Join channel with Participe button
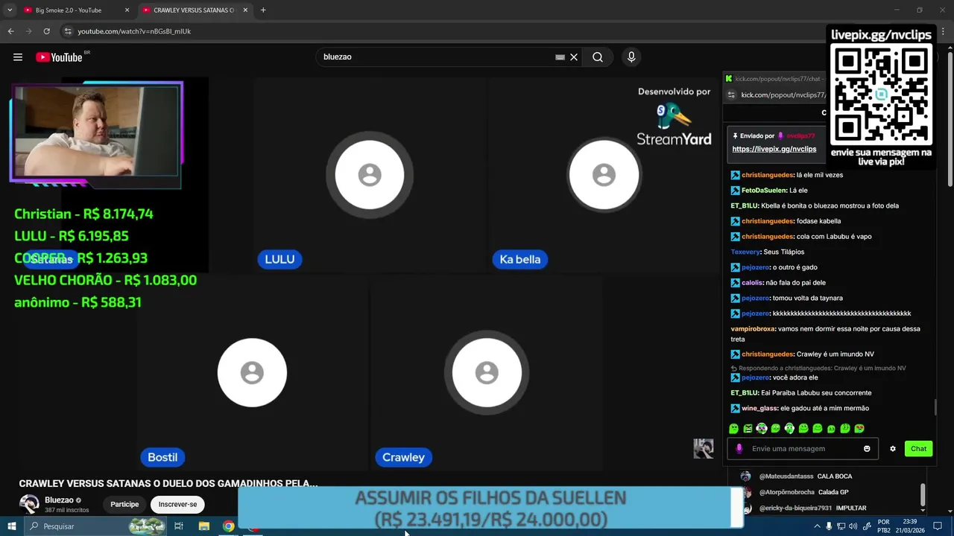Image resolution: width=954 pixels, height=536 pixels. click(x=124, y=504)
